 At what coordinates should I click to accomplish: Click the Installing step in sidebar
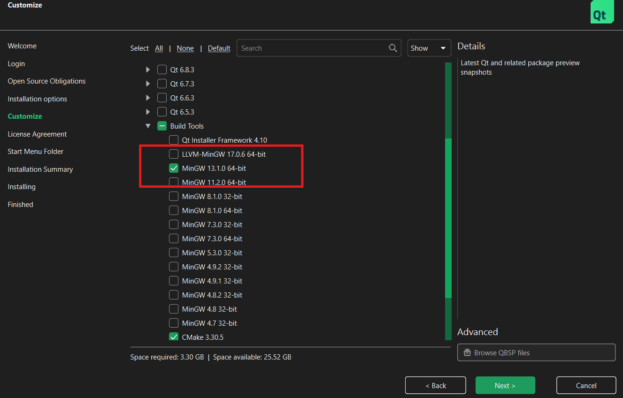pos(22,187)
